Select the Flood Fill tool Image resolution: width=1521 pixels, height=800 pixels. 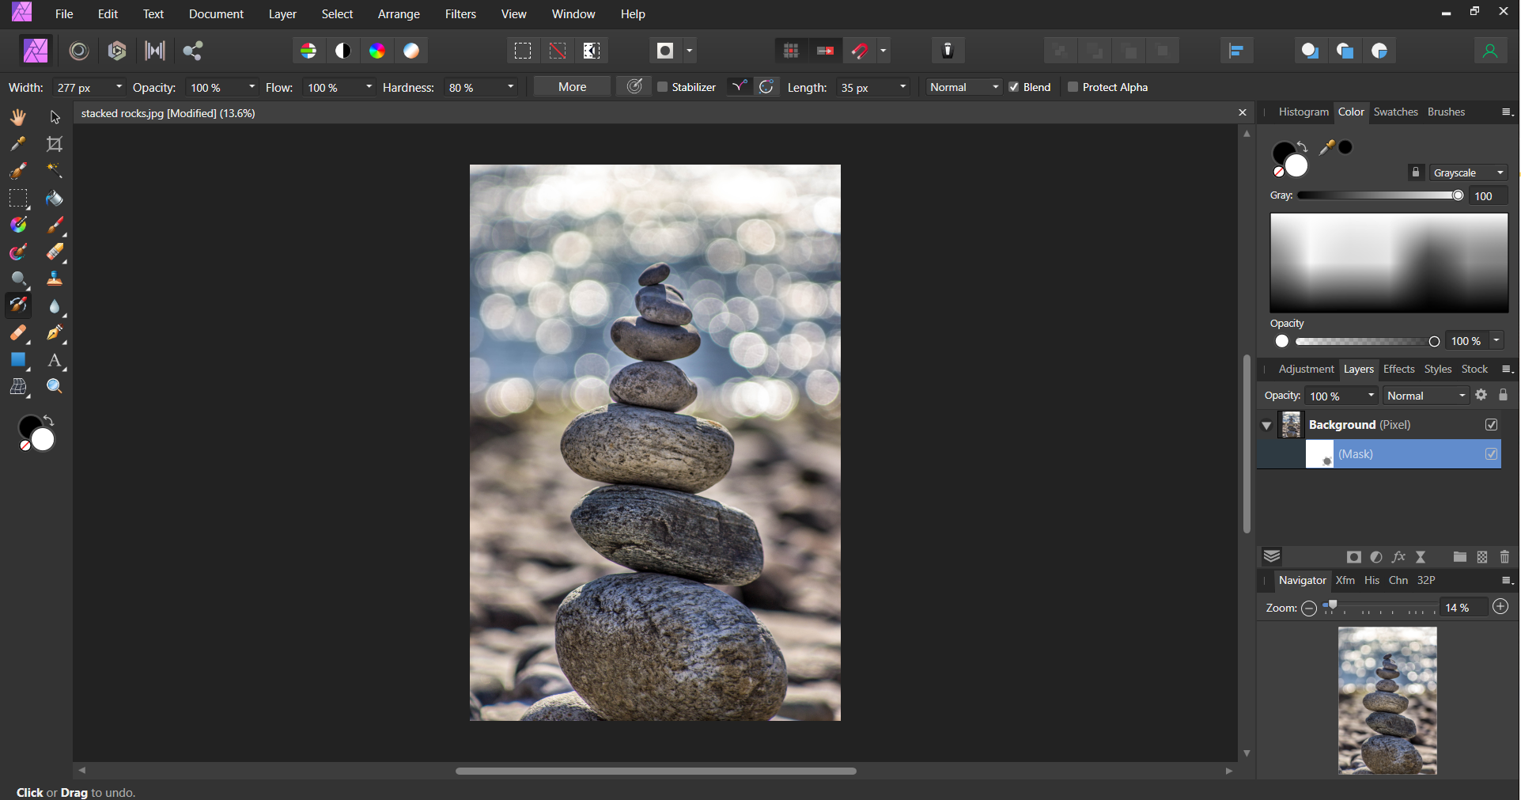(x=54, y=198)
